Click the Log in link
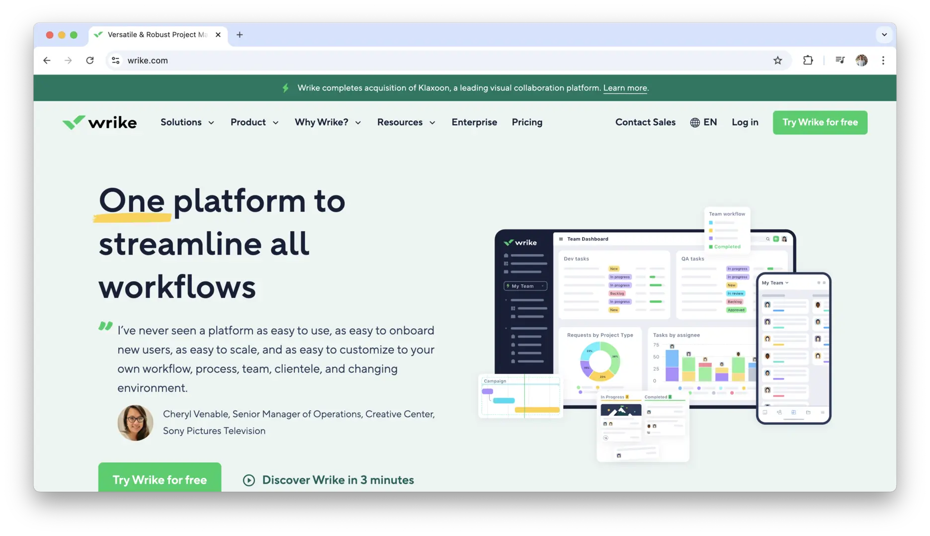This screenshot has height=536, width=930. (745, 123)
